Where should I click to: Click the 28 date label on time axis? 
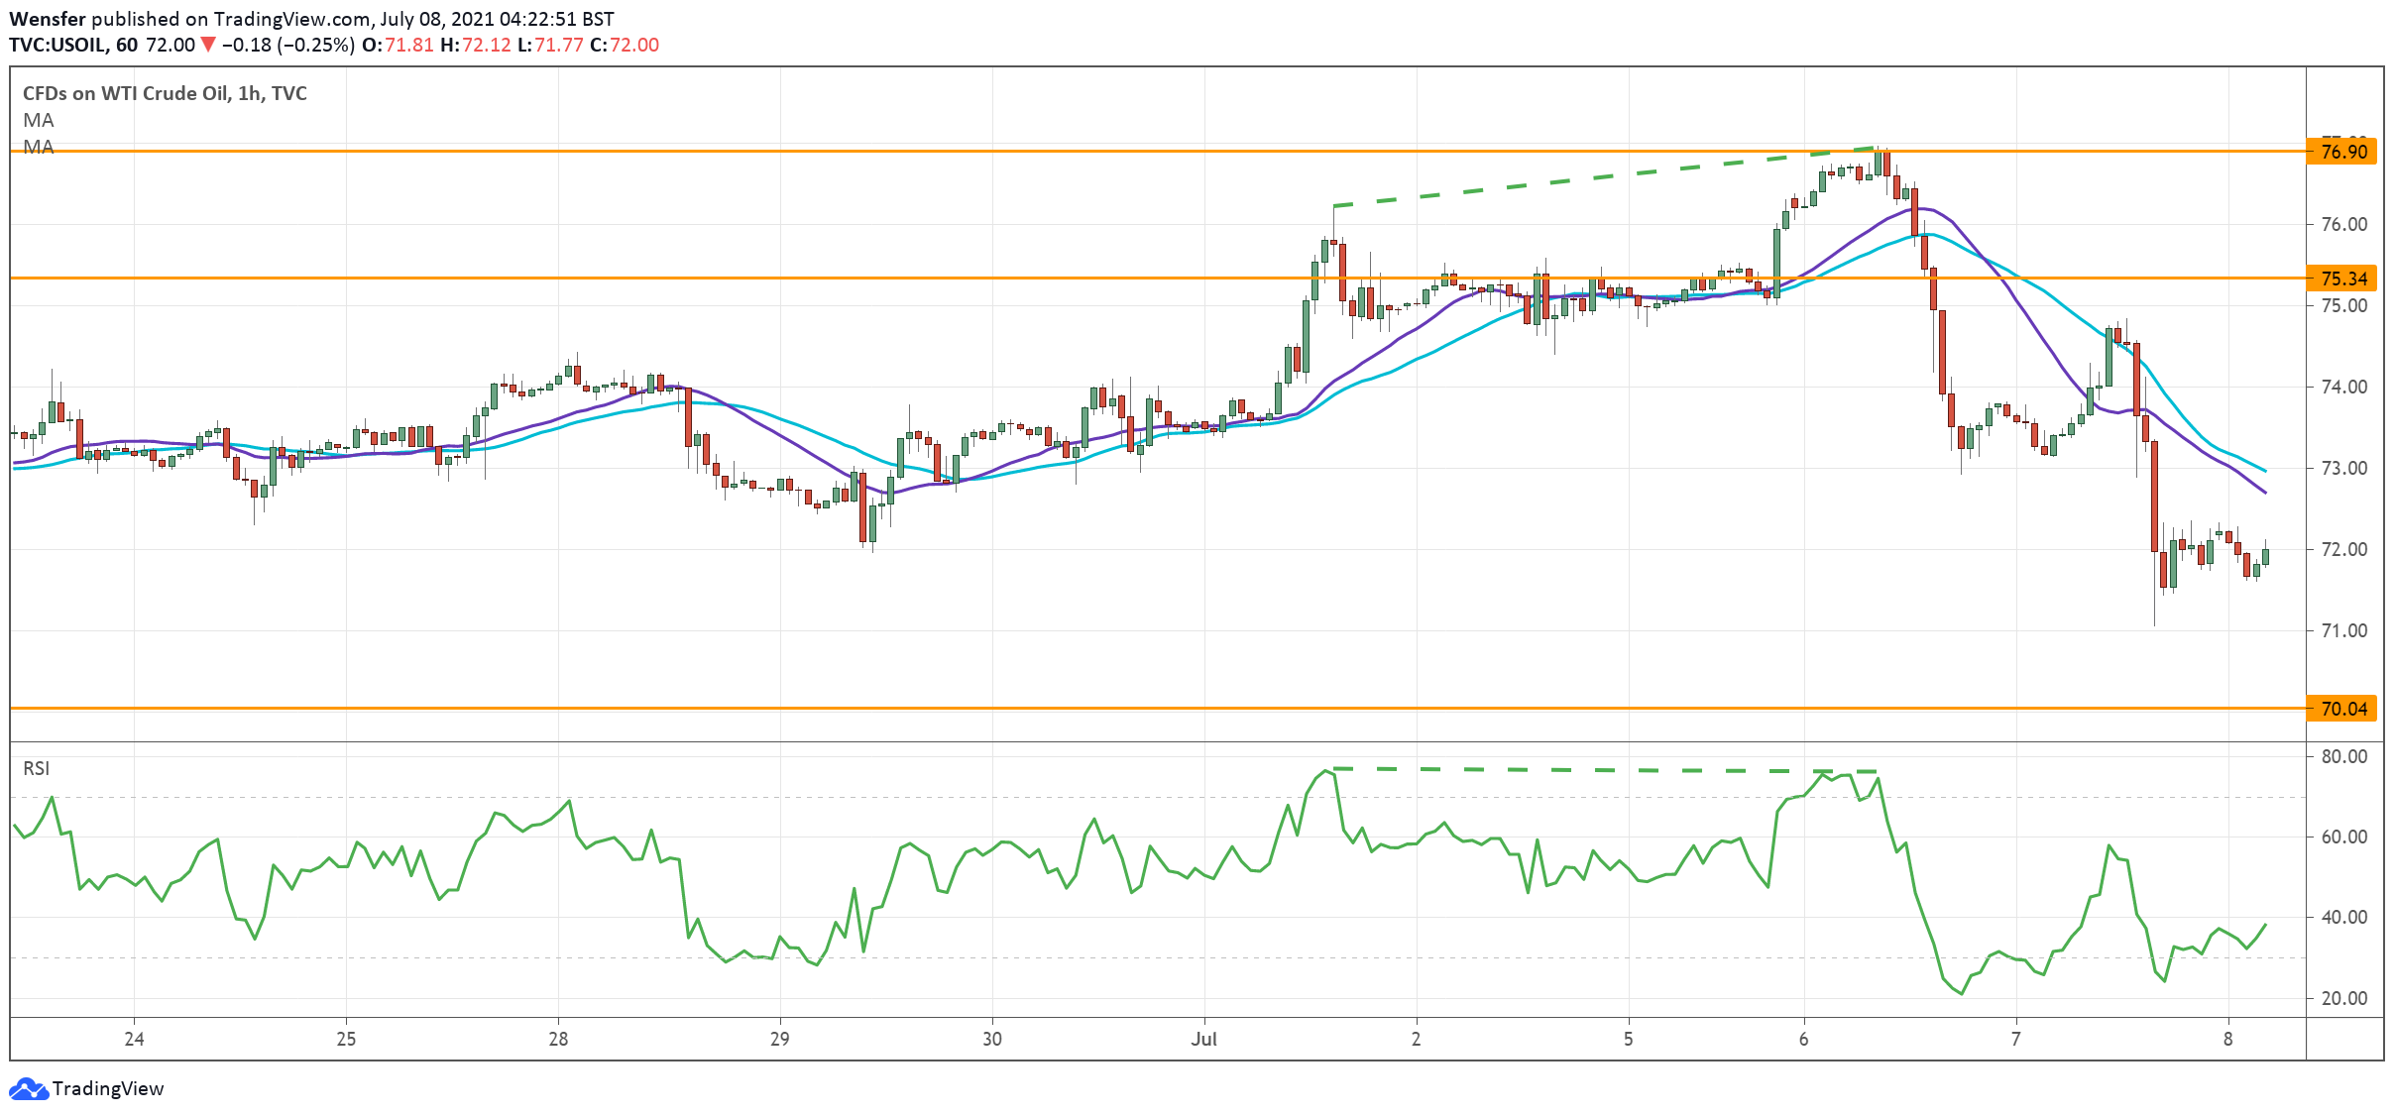558,1039
